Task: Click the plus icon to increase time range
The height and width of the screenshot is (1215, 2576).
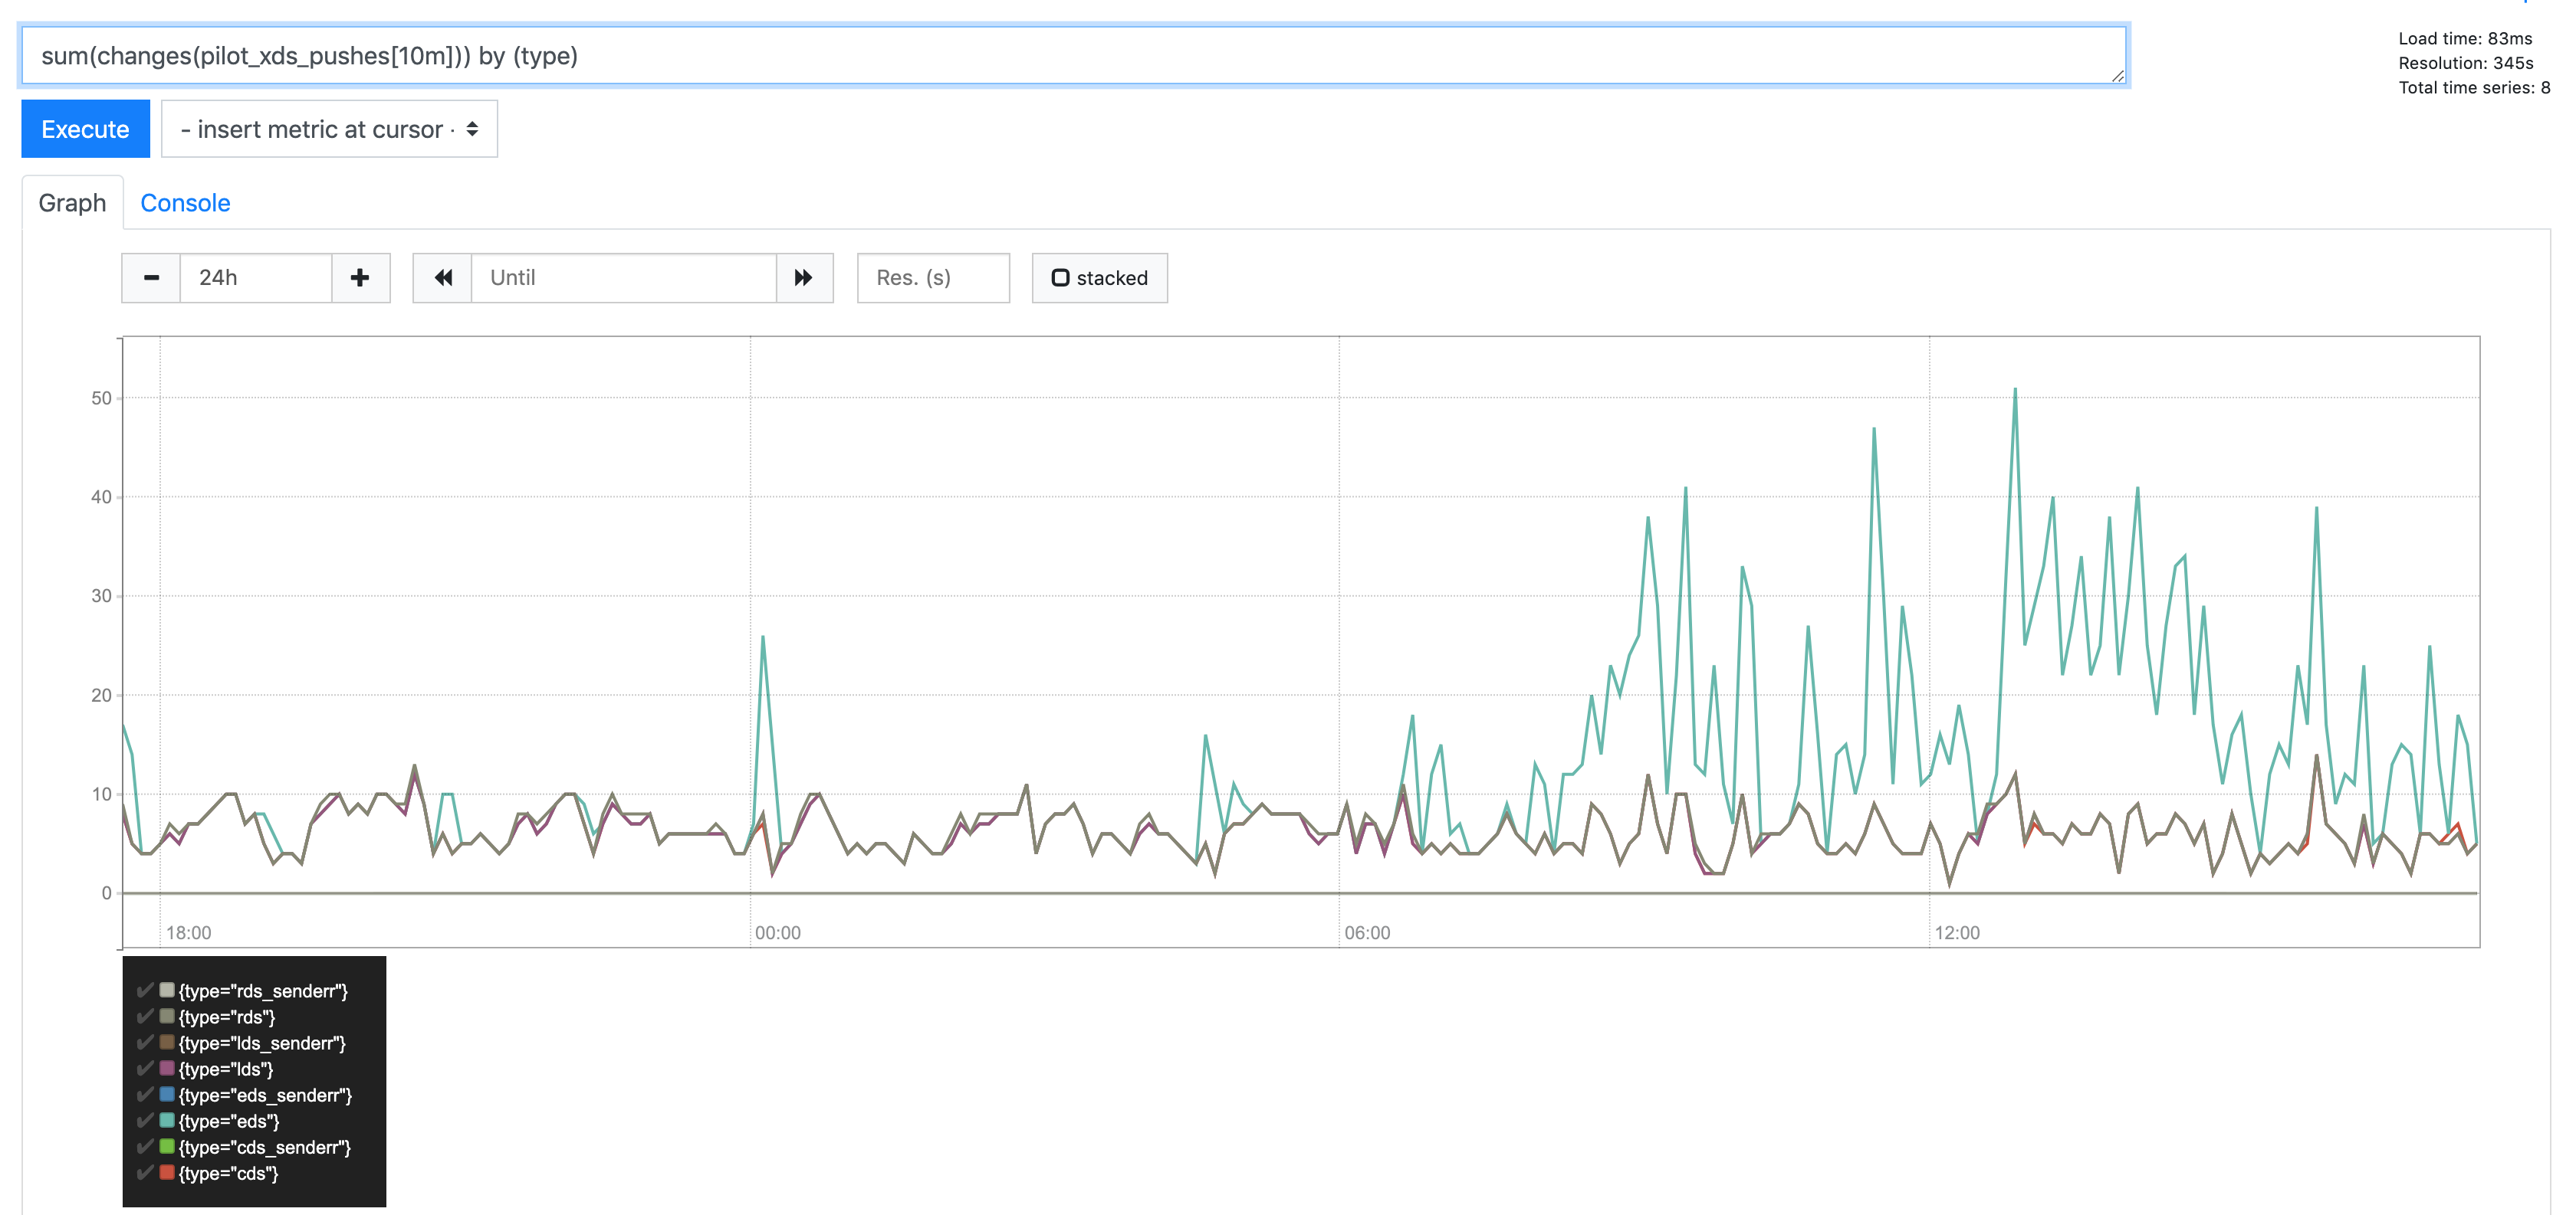Action: point(360,278)
